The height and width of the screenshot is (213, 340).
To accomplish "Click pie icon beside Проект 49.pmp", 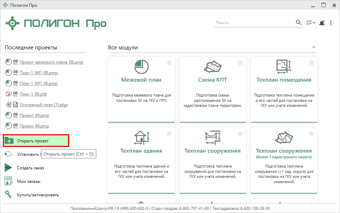I will click(x=9, y=115).
